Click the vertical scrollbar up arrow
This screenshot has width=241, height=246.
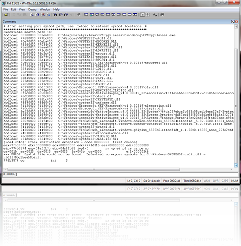click(x=236, y=26)
